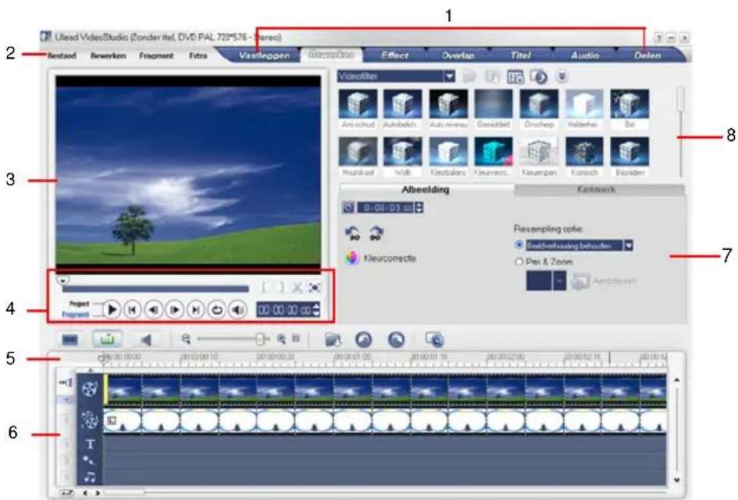The width and height of the screenshot is (738, 500).
Task: Step back one frame with Previous button
Action: pyautogui.click(x=153, y=310)
